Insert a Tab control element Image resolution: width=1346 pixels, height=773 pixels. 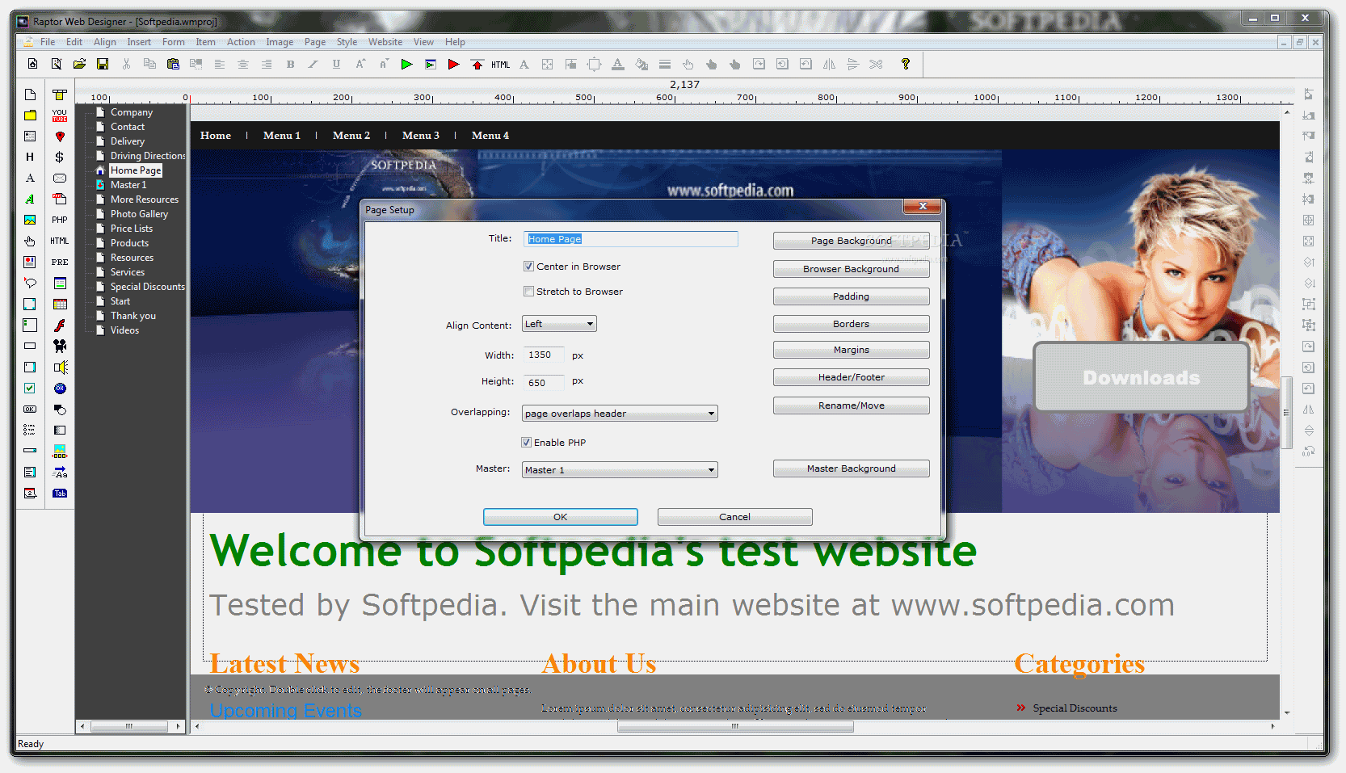point(60,493)
